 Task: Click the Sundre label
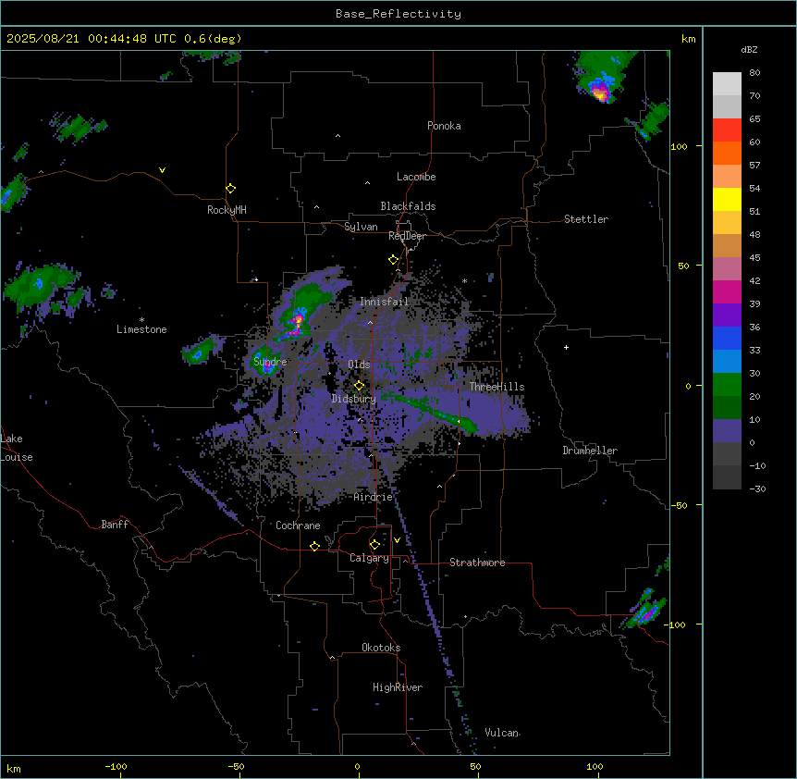[270, 362]
